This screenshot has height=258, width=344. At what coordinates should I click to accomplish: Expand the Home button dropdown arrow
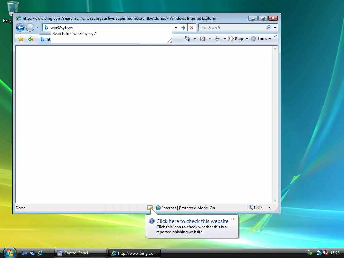pos(195,39)
